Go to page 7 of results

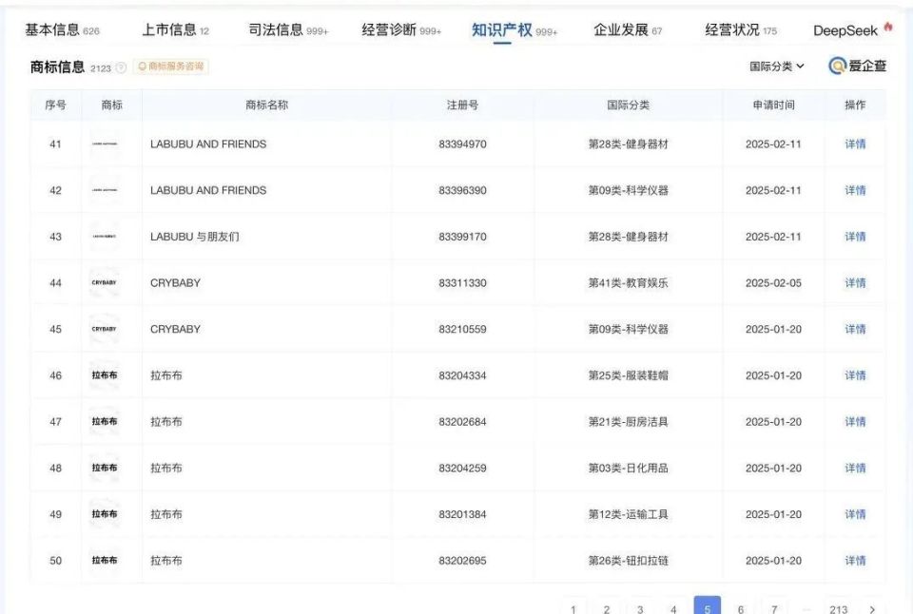pos(774,607)
